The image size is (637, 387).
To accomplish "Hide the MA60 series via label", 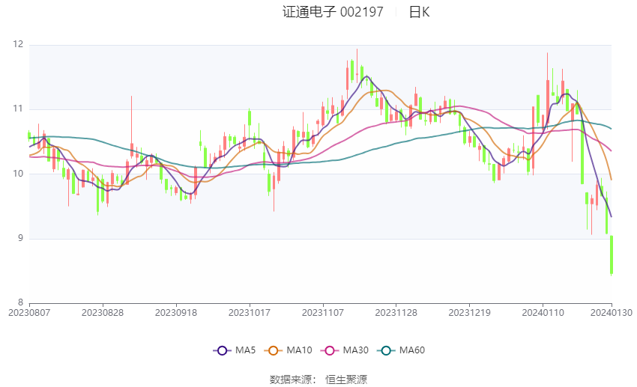I will (414, 350).
